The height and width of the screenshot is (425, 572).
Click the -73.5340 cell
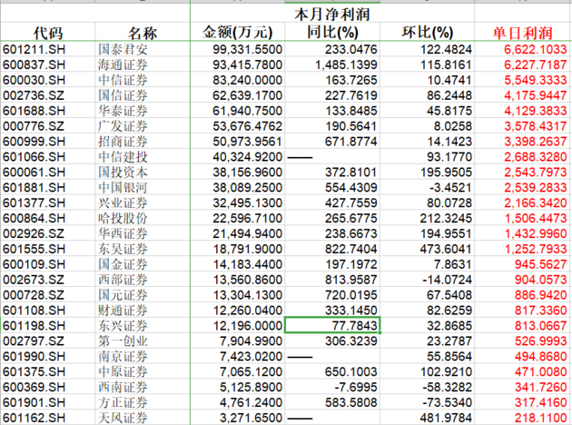click(x=427, y=401)
